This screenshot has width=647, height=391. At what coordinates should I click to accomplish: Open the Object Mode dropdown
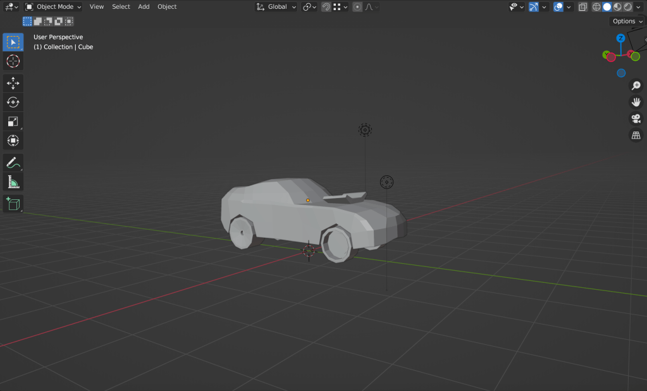click(x=54, y=7)
